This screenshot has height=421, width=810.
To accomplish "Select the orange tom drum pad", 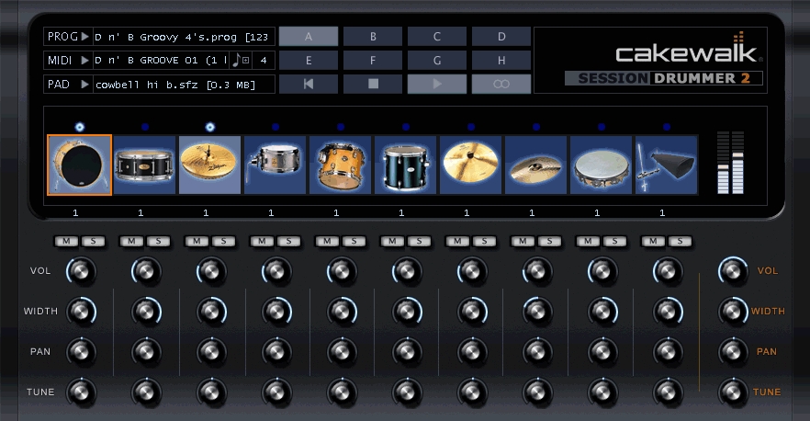I will click(340, 165).
